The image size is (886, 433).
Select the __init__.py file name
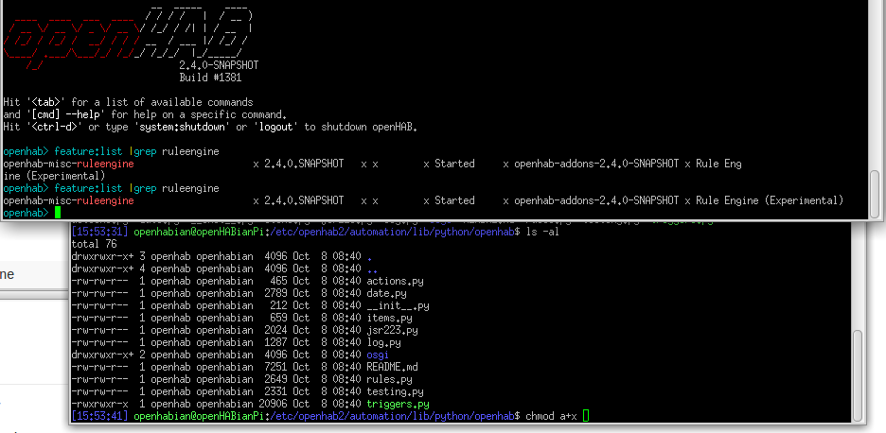click(398, 305)
